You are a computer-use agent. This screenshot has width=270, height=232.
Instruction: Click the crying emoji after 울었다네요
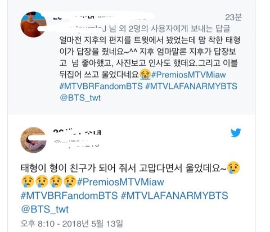145,74
